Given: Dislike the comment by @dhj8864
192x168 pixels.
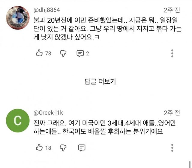Looking at the screenshot, I should coord(63,53).
